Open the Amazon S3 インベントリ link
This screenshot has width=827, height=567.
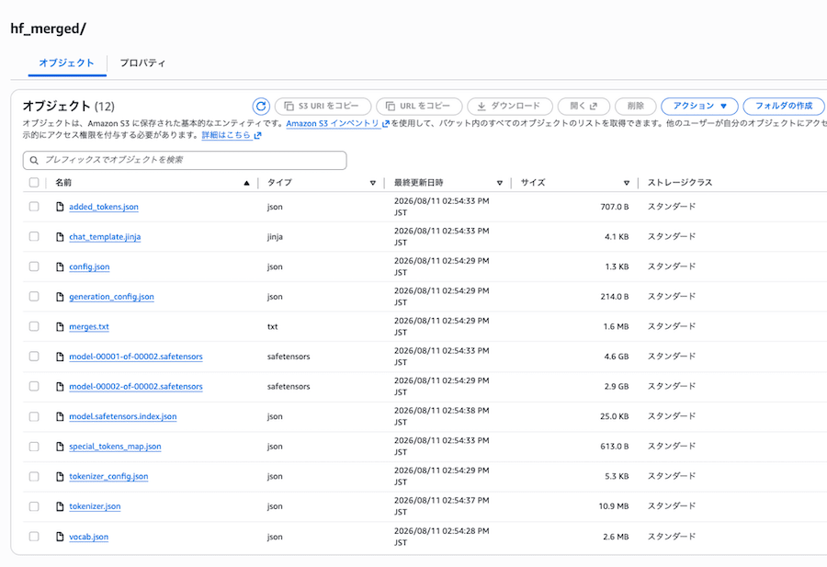(x=333, y=123)
